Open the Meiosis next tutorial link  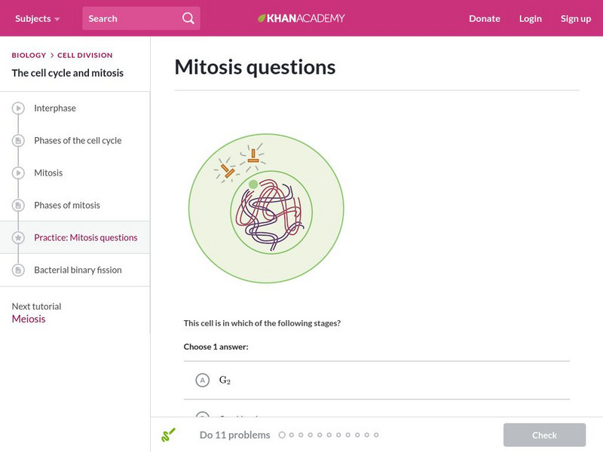tap(29, 319)
